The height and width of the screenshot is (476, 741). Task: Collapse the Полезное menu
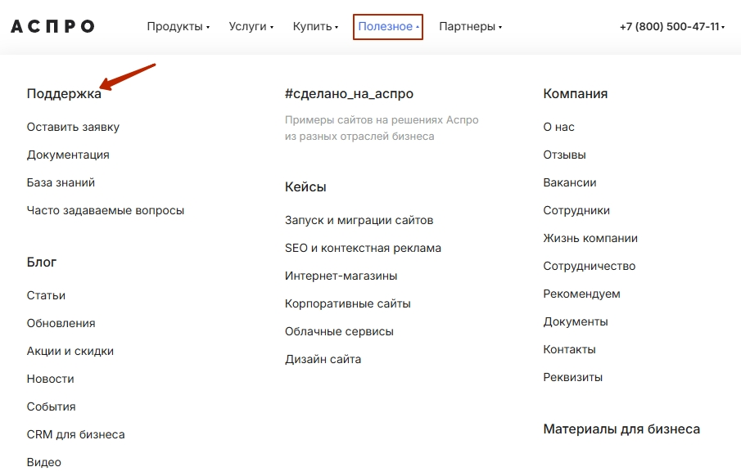coord(388,26)
